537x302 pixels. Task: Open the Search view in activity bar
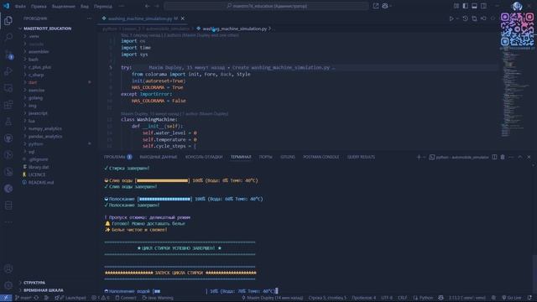[x=8, y=37]
